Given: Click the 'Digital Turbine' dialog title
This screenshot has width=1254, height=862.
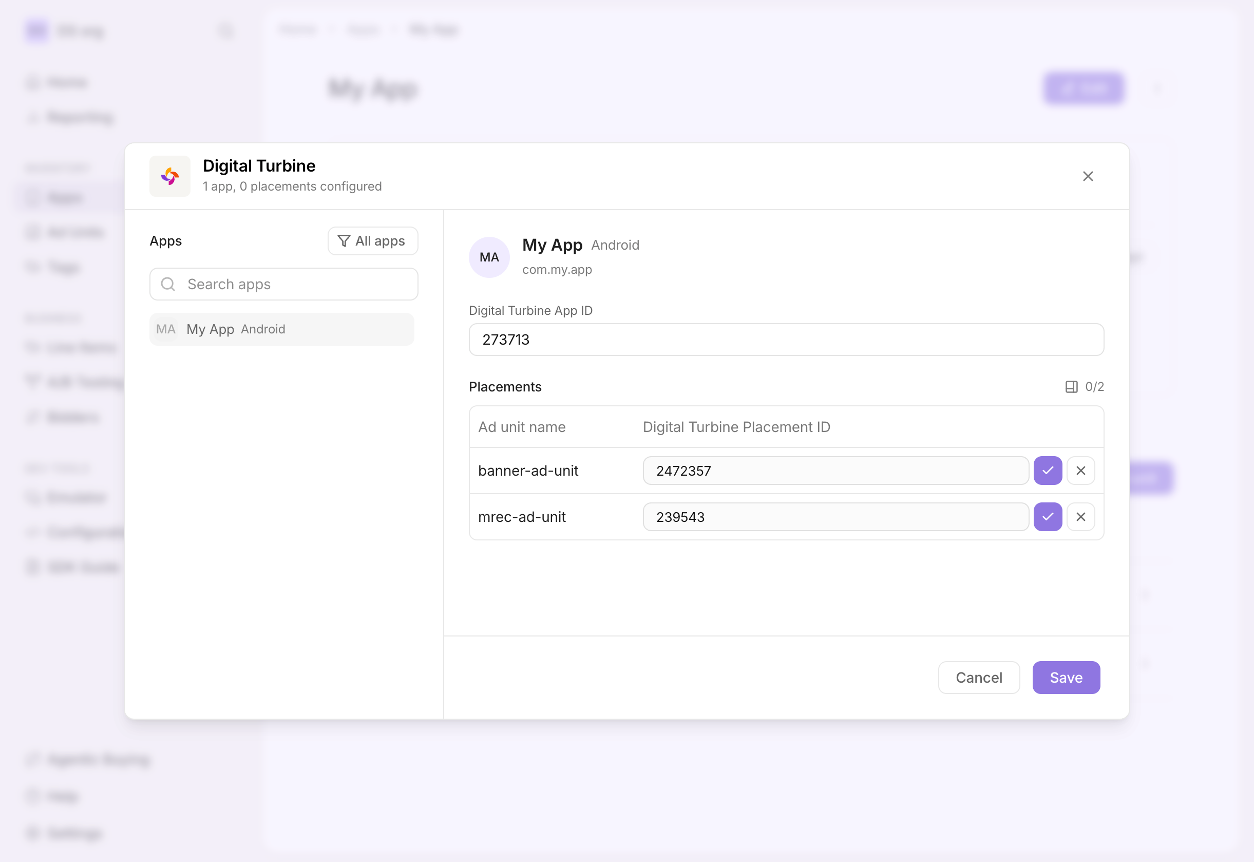Looking at the screenshot, I should tap(259, 166).
